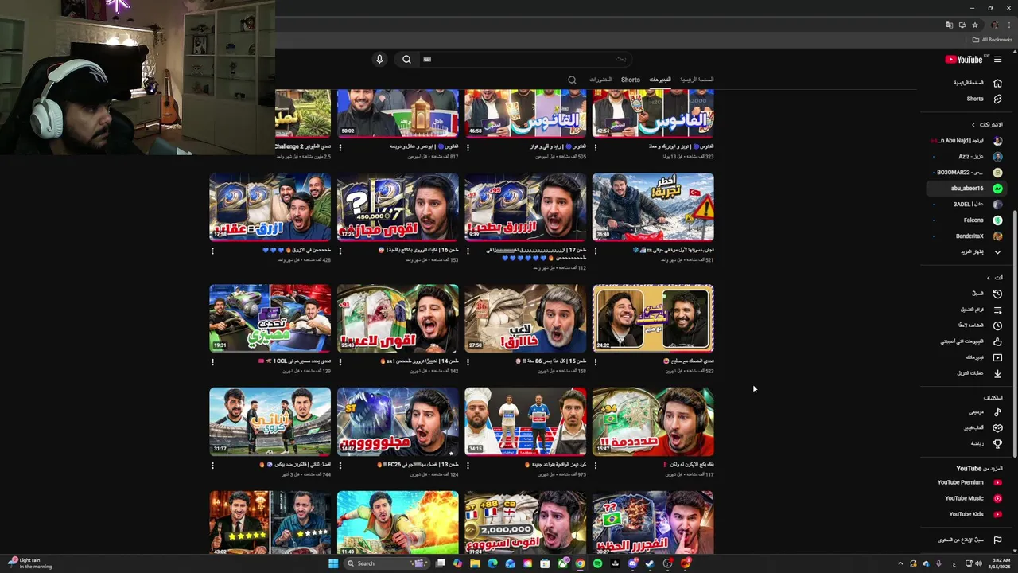Open the Discord taskbar icon
This screenshot has width=1018, height=573.
632,563
